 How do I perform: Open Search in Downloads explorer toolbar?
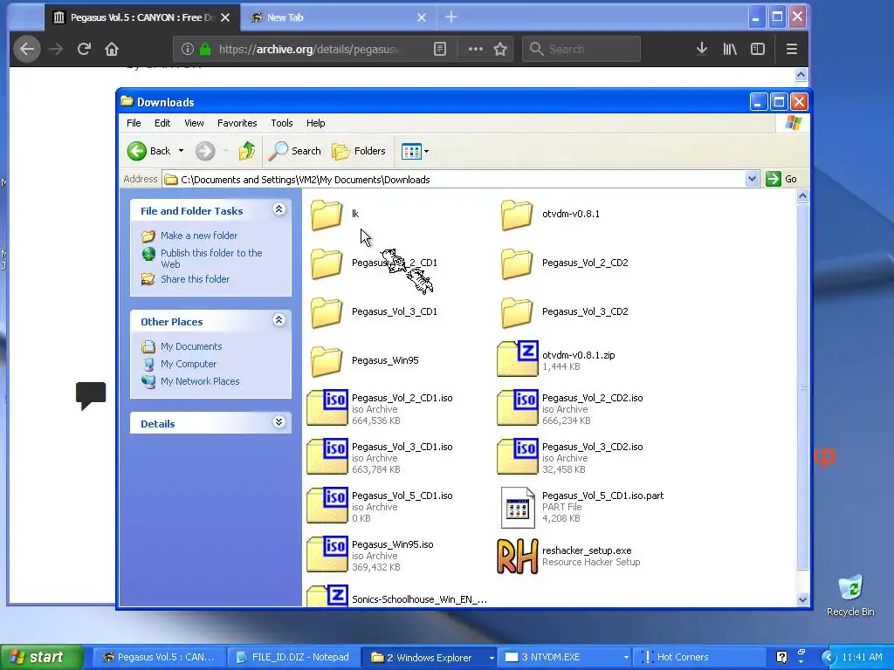[x=295, y=151]
